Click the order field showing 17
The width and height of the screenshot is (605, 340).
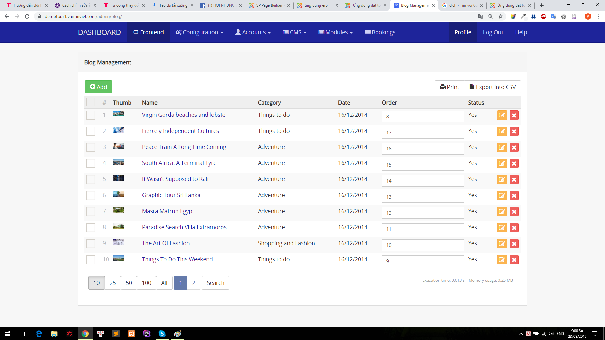tap(423, 133)
